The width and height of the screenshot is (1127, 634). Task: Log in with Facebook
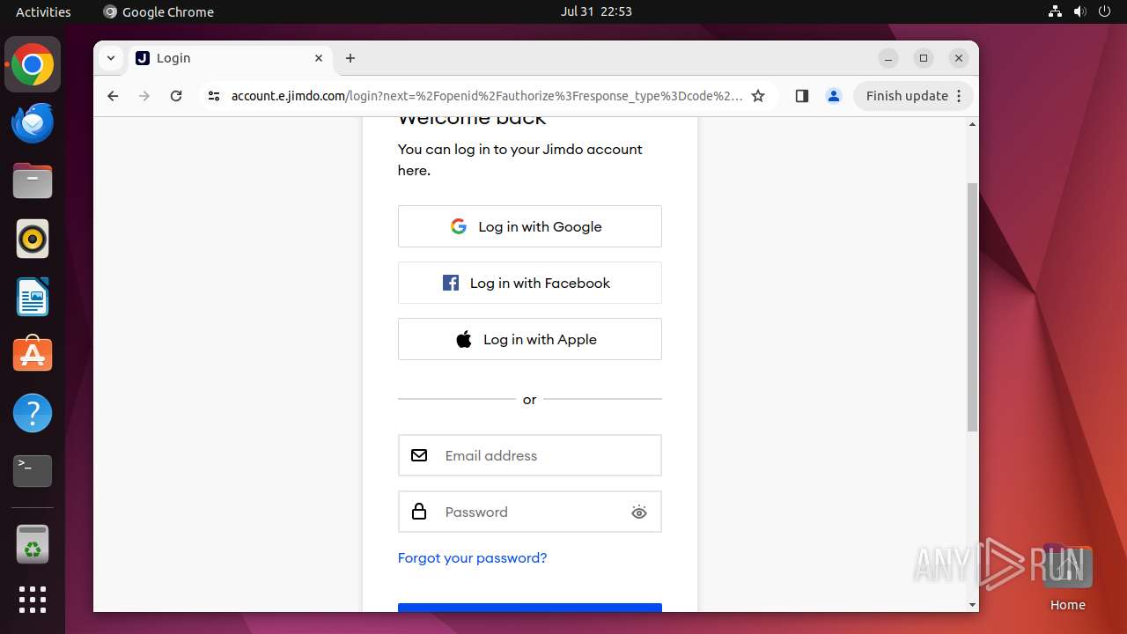(529, 283)
